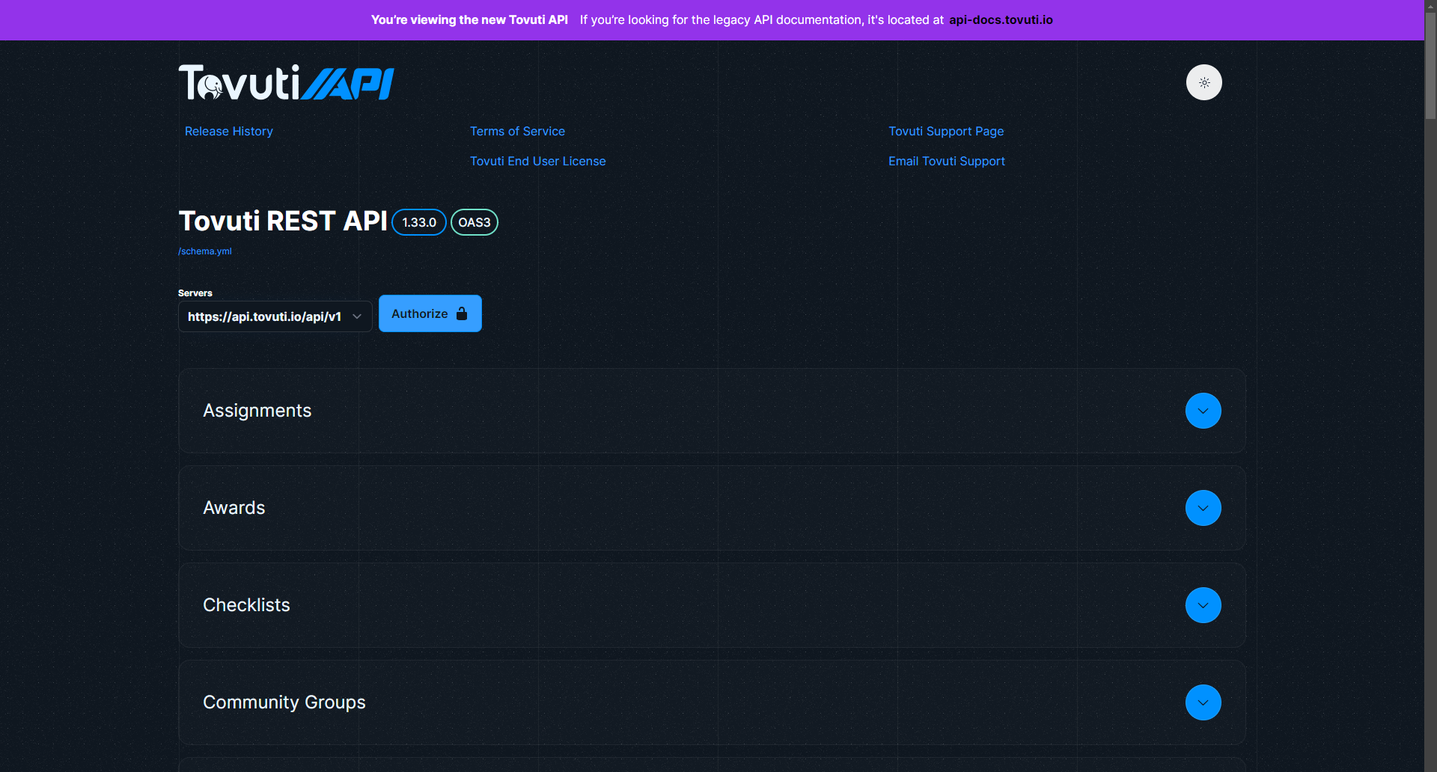The height and width of the screenshot is (772, 1437).
Task: Click the Community Groups section heading
Action: pos(284,702)
